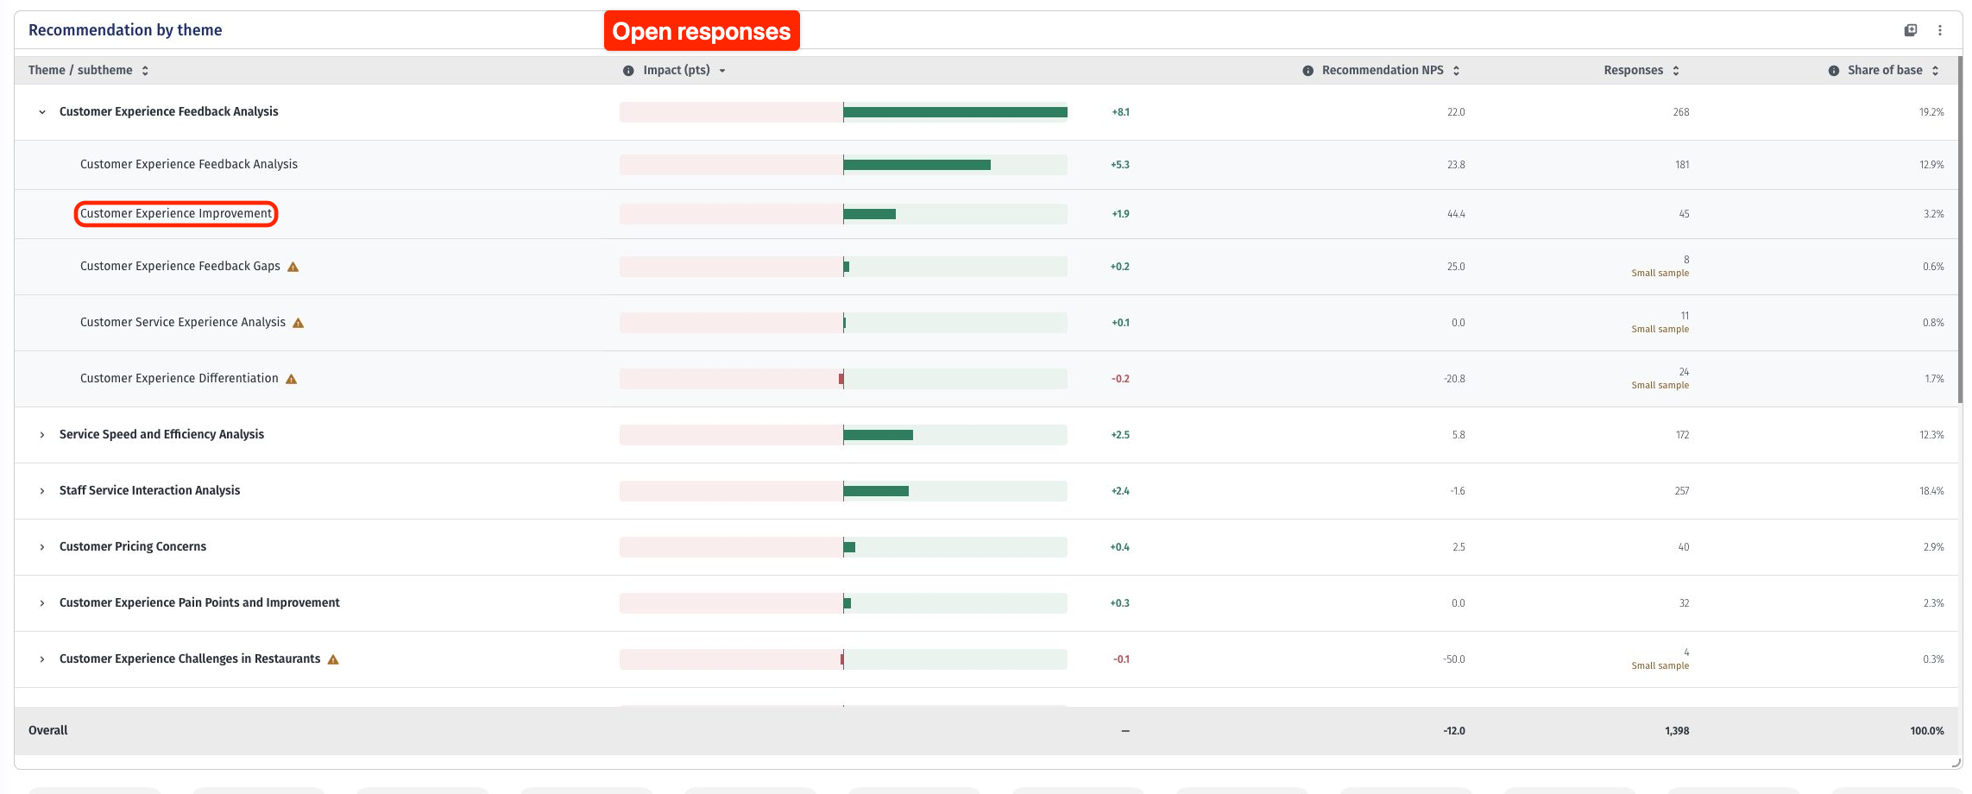The image size is (1972, 794).
Task: Sort by Theme / subtheme column
Action: point(145,71)
